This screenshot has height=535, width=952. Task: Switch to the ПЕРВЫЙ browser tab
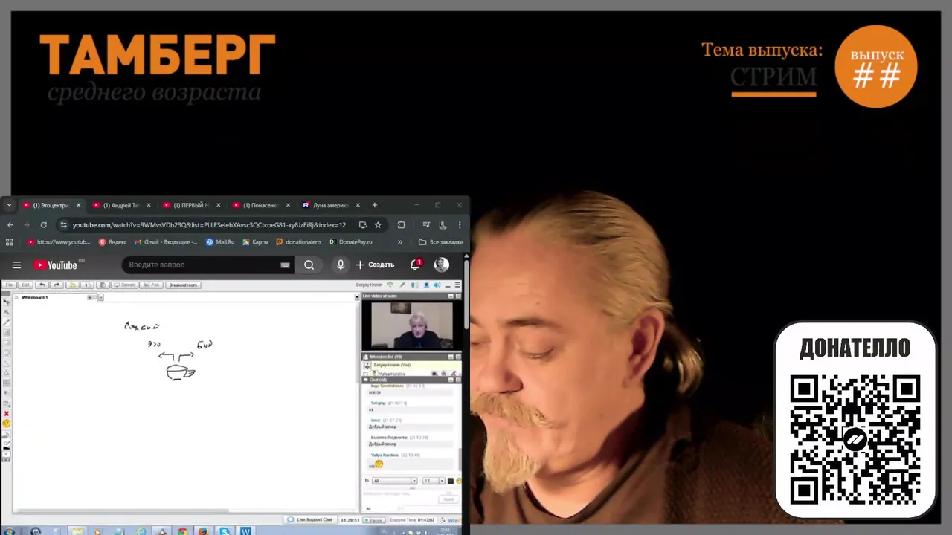click(x=191, y=205)
